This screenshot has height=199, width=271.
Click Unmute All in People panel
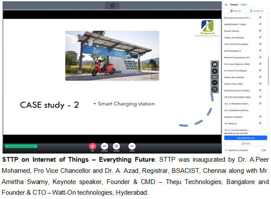point(256,11)
